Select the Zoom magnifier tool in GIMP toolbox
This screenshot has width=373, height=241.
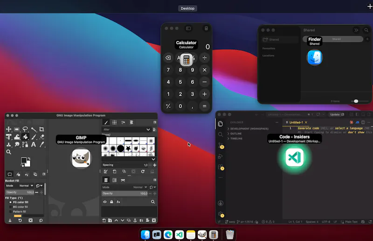pyautogui.click(x=8, y=152)
